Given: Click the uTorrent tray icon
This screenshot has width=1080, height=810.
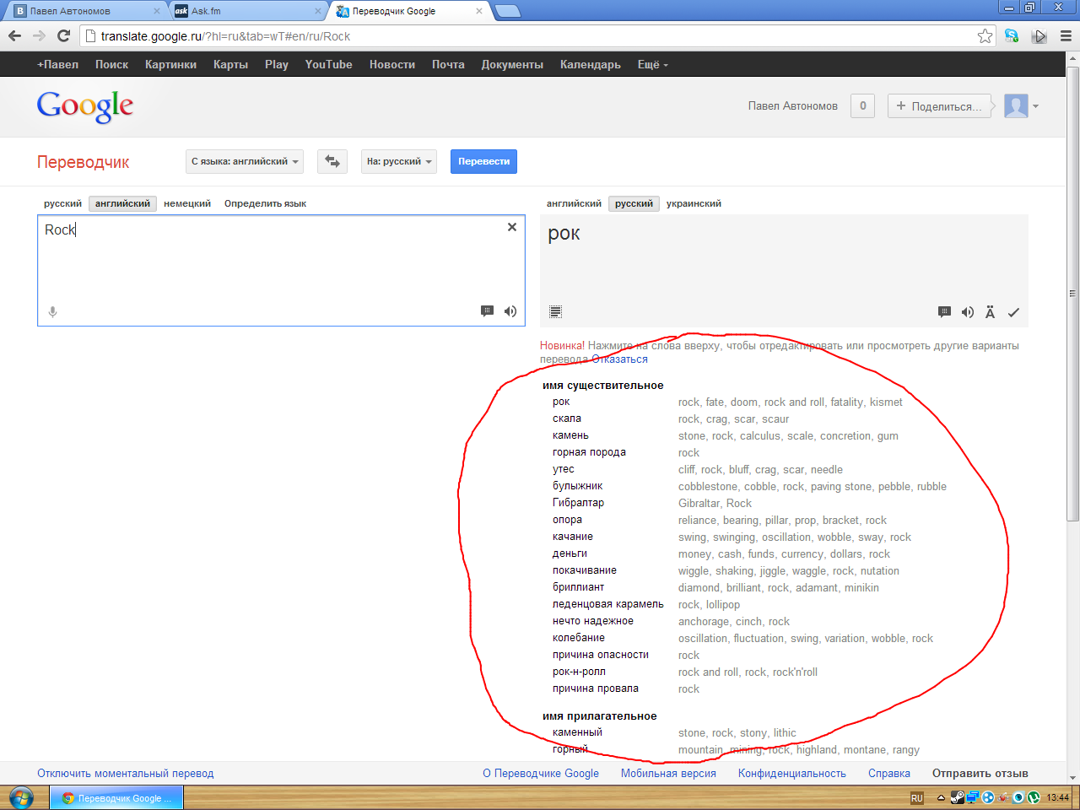Looking at the screenshot, I should tap(1033, 797).
